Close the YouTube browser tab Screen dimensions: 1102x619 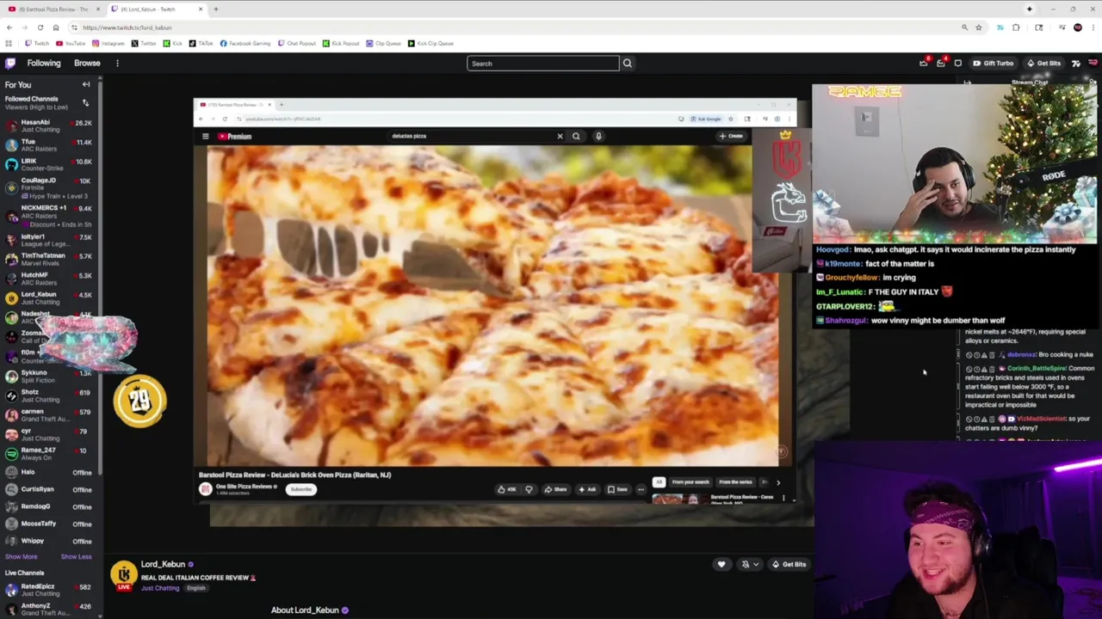coord(97,9)
